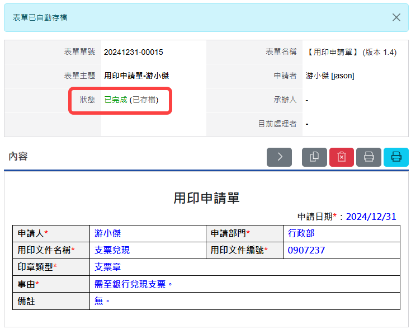This screenshot has width=411, height=329.
Task: Click the 備註 label cell
Action: coord(51,301)
